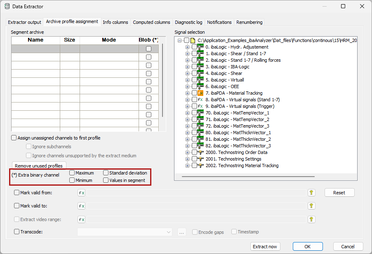Go to the Notifications tab
Image resolution: width=372 pixels, height=254 pixels.
point(219,22)
